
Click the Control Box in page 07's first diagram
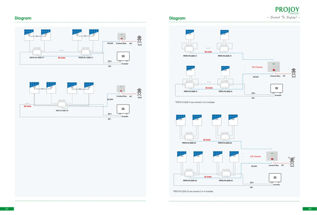click(x=121, y=36)
